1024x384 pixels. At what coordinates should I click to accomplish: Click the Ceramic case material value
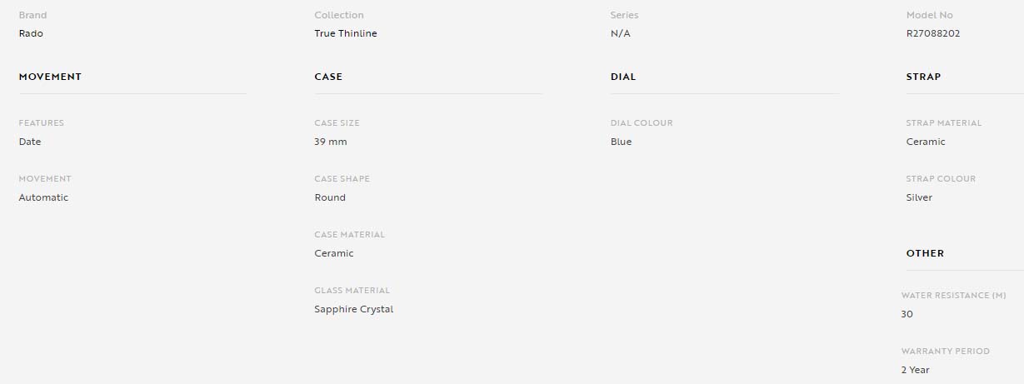(x=334, y=253)
